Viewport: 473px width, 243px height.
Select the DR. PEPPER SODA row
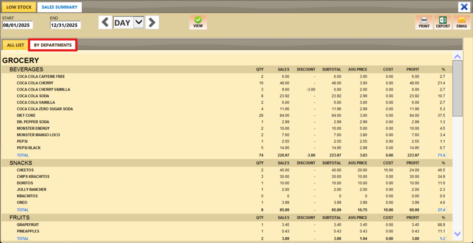(x=33, y=122)
